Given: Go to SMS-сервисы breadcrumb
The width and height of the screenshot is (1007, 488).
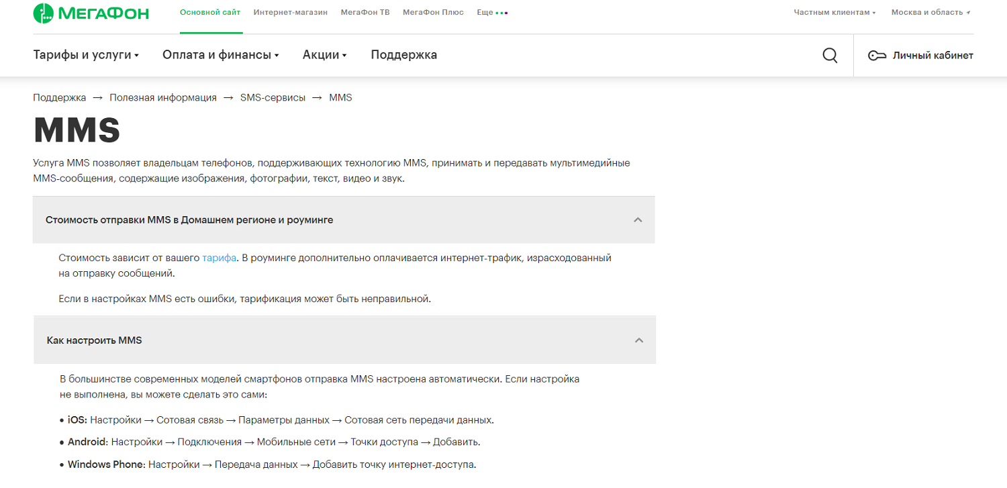Looking at the screenshot, I should (x=273, y=97).
